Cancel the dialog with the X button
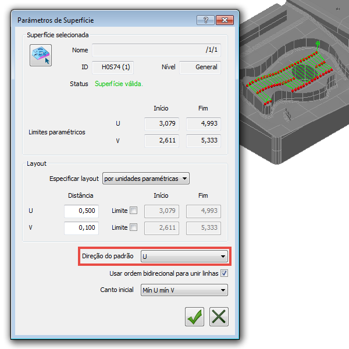This screenshot has width=349, height=349. coord(219,317)
